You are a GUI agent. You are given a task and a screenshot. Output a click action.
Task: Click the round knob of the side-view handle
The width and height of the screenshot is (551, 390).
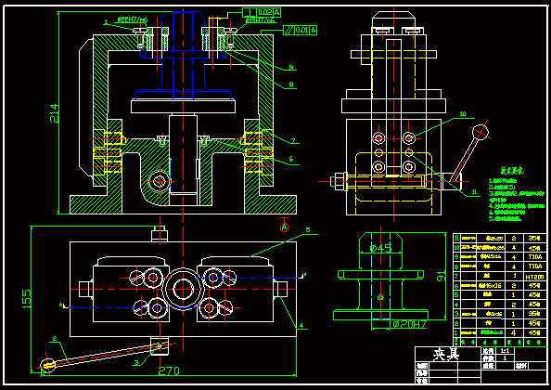(x=481, y=132)
